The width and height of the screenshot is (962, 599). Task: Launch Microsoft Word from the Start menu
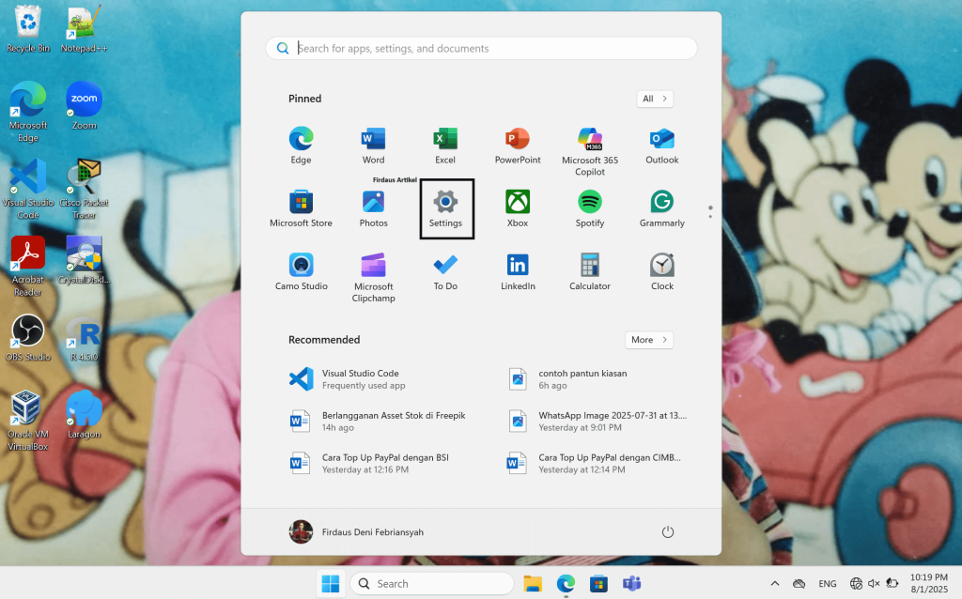pos(373,146)
